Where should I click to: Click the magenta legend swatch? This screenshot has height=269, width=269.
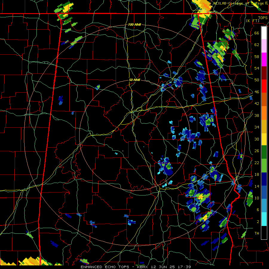pos(264,59)
